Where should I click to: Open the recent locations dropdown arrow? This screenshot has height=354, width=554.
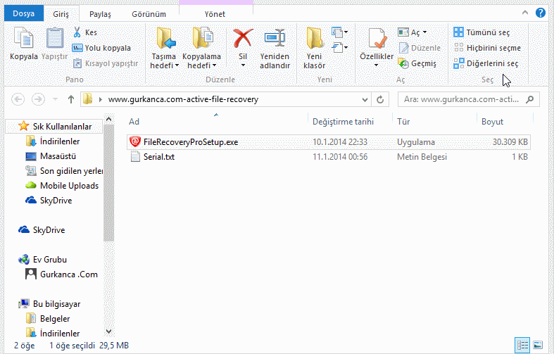pyautogui.click(x=55, y=99)
